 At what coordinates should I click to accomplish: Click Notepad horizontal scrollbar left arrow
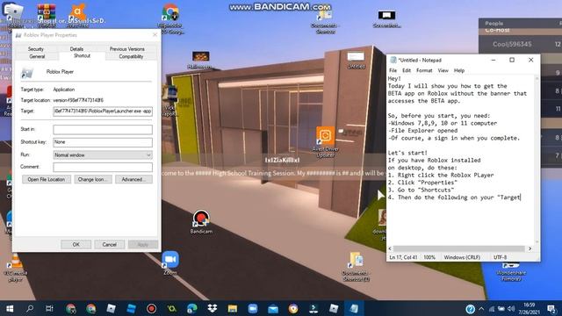[x=390, y=248]
